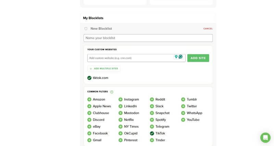Click the My Blocklists heading

coord(93,18)
